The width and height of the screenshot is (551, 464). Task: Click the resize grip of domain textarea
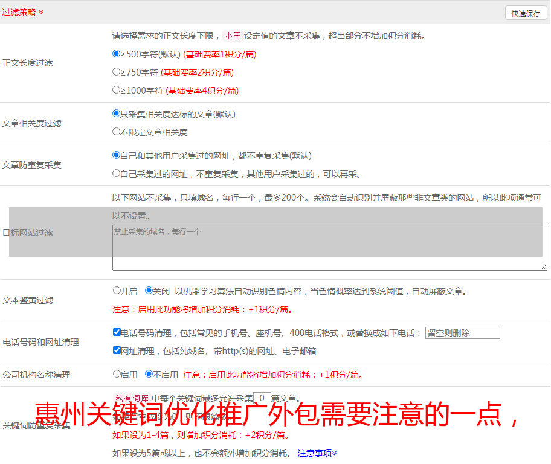pyautogui.click(x=544, y=267)
